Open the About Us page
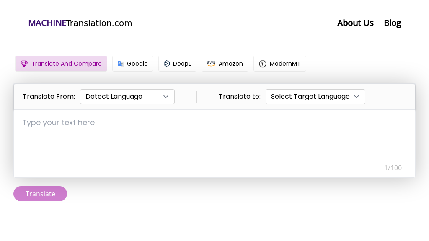Viewport: 429px width, 241px height. 355,23
